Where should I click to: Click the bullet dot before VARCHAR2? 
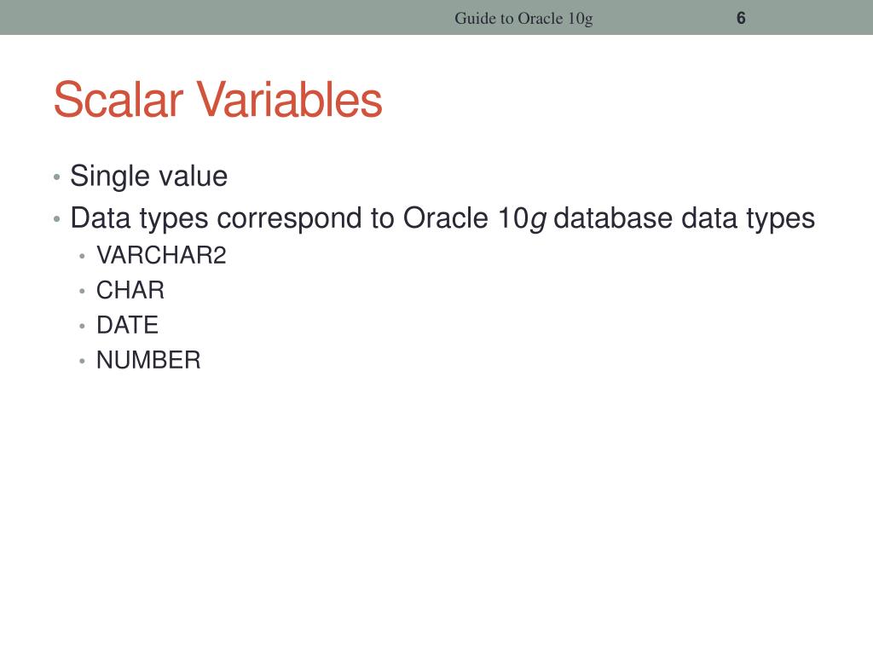[82, 256]
